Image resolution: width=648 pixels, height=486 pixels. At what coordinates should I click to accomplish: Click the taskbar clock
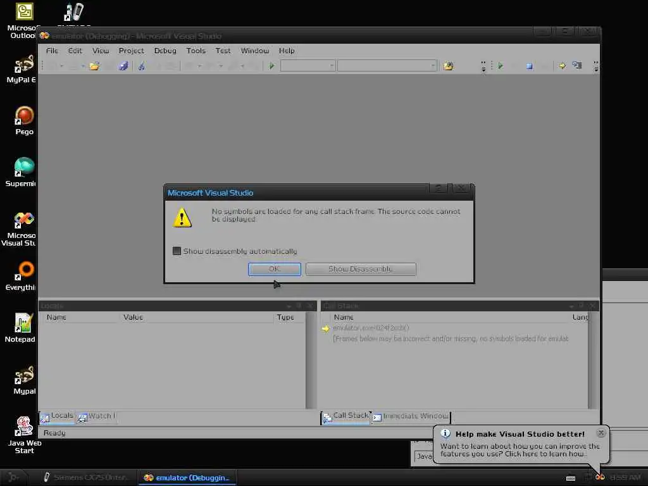tap(625, 478)
